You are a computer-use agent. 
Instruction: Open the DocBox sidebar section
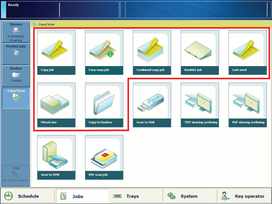(x=16, y=76)
